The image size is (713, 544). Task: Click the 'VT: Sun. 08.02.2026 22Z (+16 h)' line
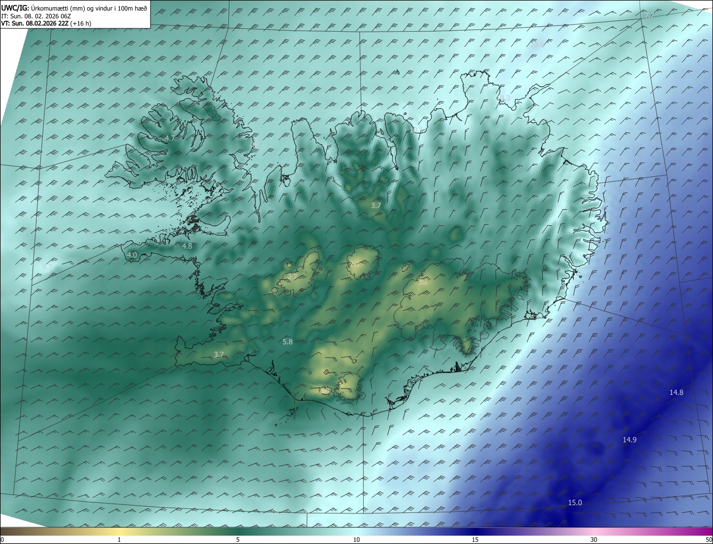pos(46,23)
